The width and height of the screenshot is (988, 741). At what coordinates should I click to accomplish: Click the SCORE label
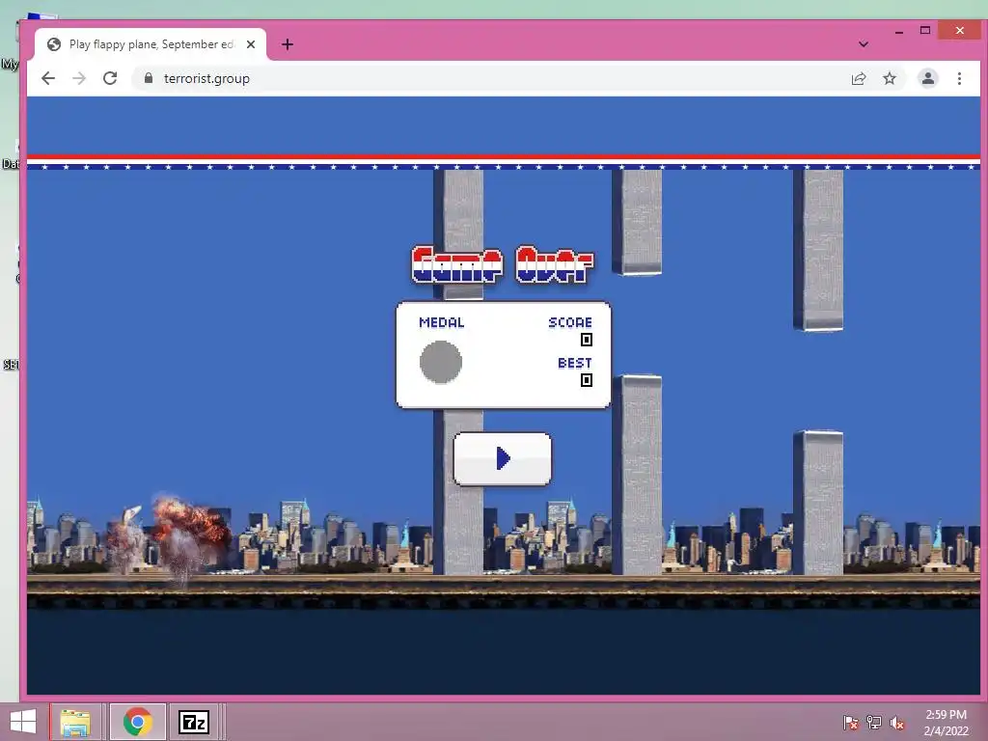point(569,322)
